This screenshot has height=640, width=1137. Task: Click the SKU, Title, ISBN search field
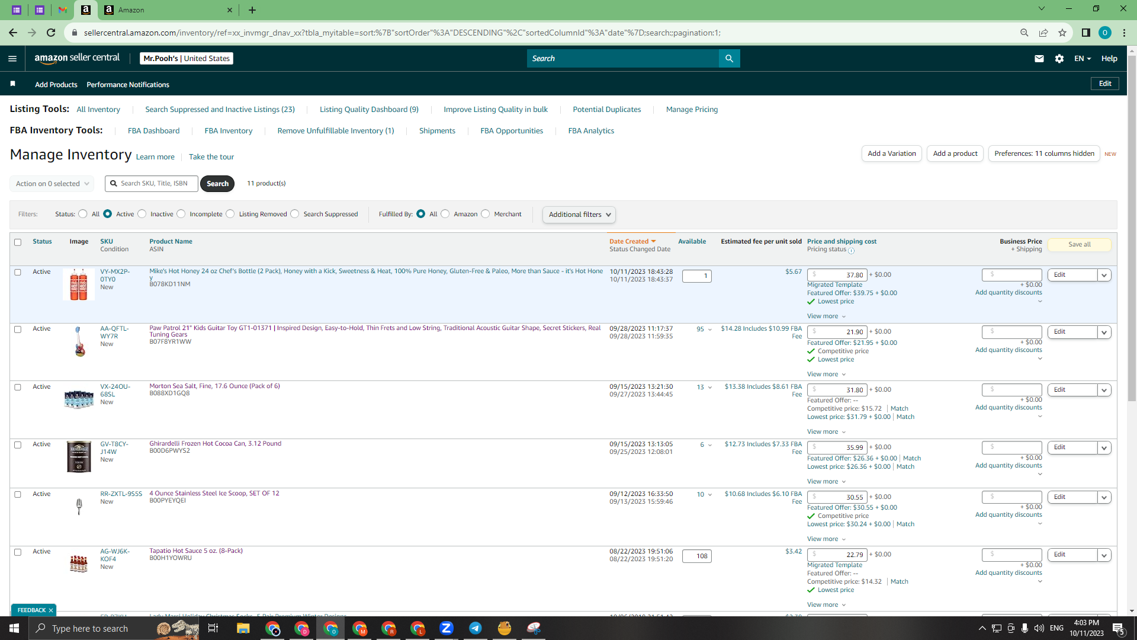pos(152,184)
